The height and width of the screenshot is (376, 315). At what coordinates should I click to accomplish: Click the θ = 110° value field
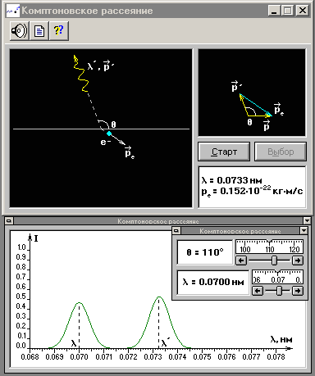(x=205, y=252)
